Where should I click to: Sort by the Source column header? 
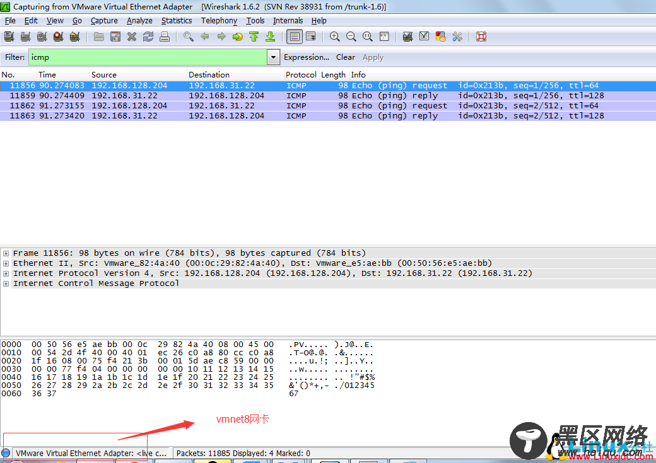pos(138,75)
